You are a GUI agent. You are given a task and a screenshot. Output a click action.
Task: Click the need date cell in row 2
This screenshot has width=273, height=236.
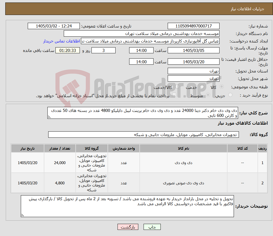click(x=27, y=183)
